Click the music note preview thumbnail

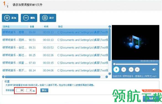tap(135, 42)
